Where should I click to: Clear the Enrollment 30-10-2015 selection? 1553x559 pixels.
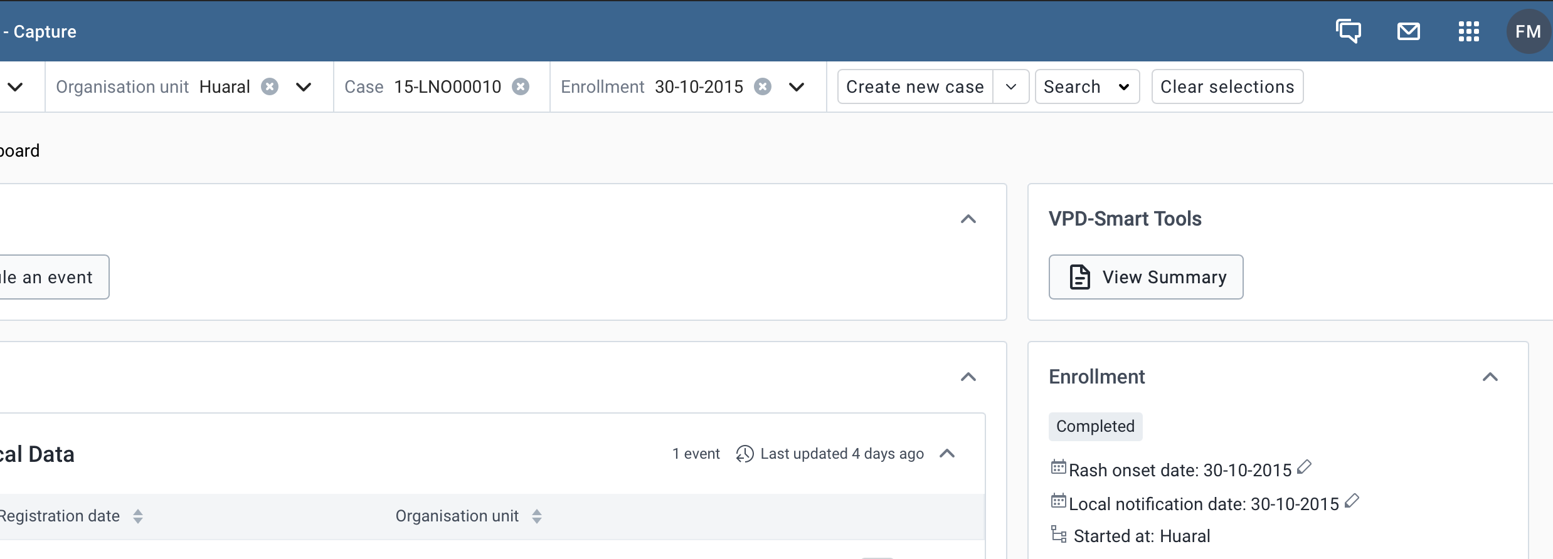click(x=763, y=86)
